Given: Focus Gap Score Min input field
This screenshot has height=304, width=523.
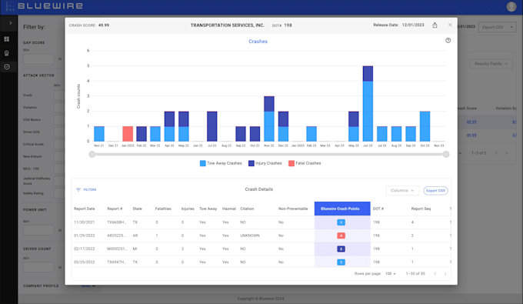Looking at the screenshot, I should coord(38,59).
